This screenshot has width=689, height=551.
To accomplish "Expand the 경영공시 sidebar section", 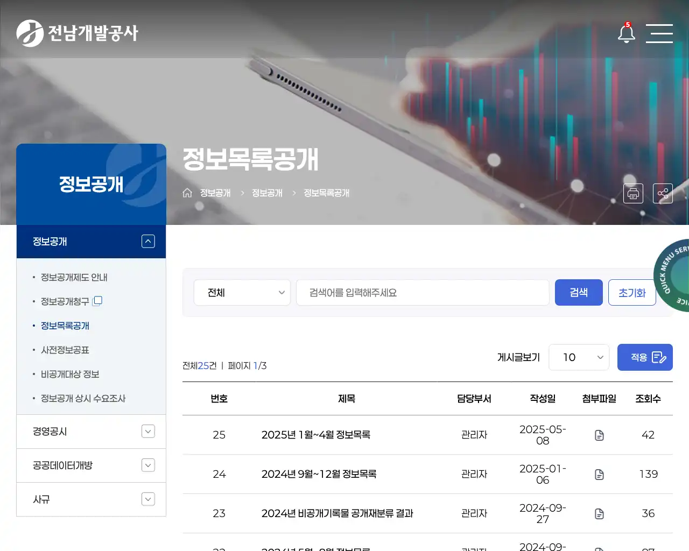I will pyautogui.click(x=148, y=432).
